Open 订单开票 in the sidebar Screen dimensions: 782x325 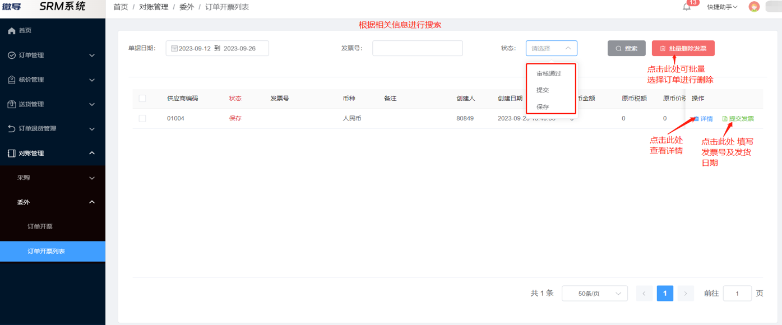[x=40, y=227]
